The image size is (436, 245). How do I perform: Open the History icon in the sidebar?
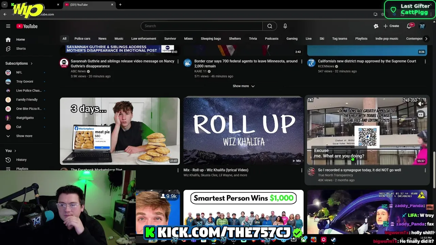8,160
